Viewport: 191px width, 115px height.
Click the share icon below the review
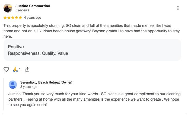[27, 70]
